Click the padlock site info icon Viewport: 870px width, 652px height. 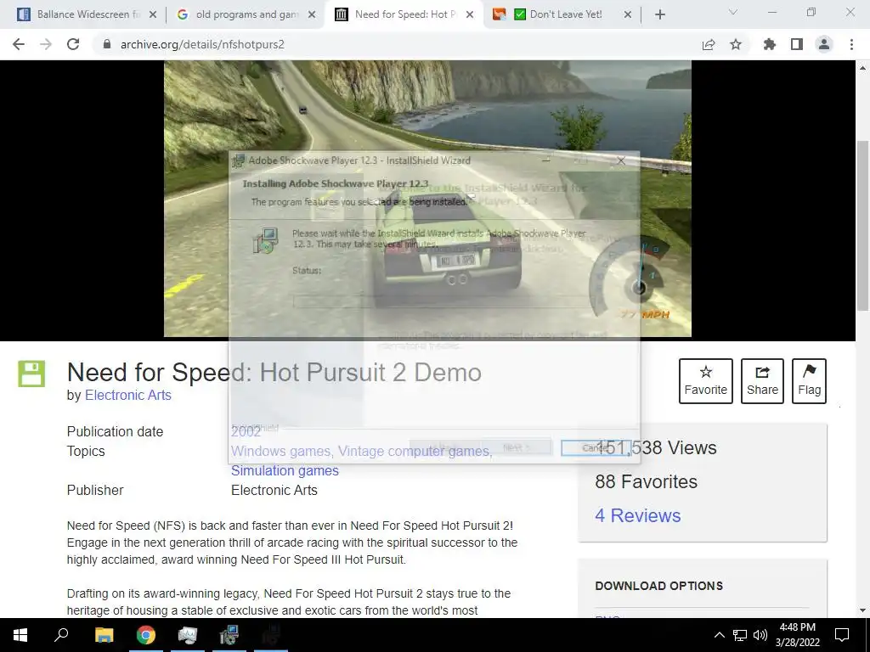(107, 44)
